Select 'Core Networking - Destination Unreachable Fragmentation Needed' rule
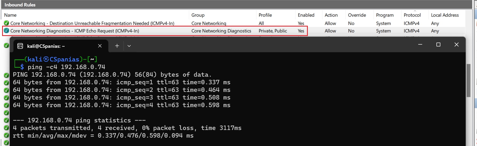This screenshot has width=477, height=146. (x=92, y=23)
